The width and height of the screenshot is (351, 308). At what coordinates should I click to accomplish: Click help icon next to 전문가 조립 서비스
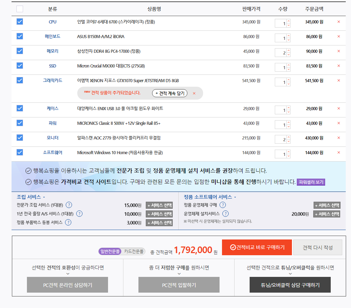coord(69,205)
